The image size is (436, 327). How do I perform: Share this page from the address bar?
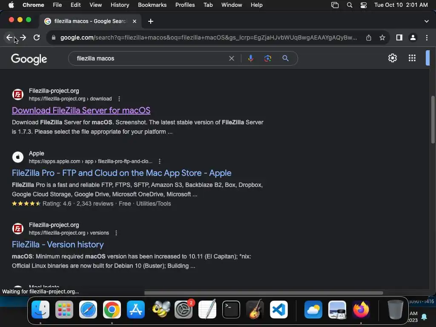pyautogui.click(x=369, y=37)
